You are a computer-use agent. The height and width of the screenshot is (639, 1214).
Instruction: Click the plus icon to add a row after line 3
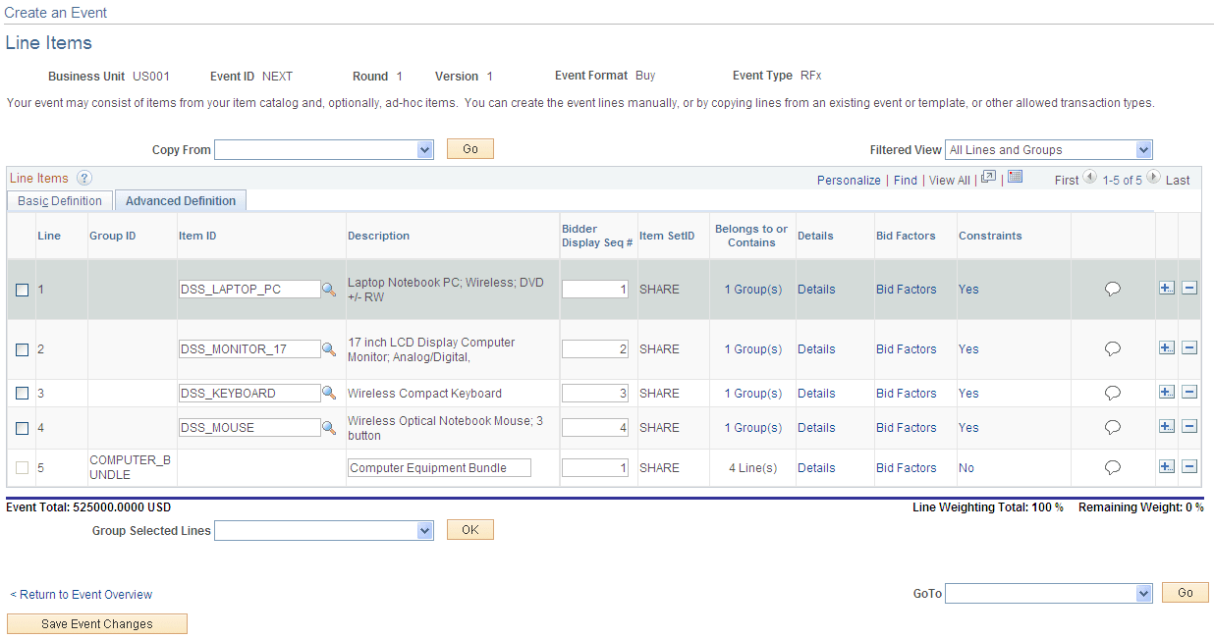[1167, 392]
